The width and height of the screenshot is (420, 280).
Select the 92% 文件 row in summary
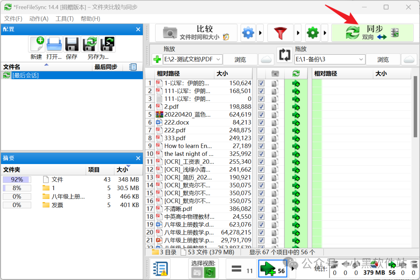click(72, 179)
